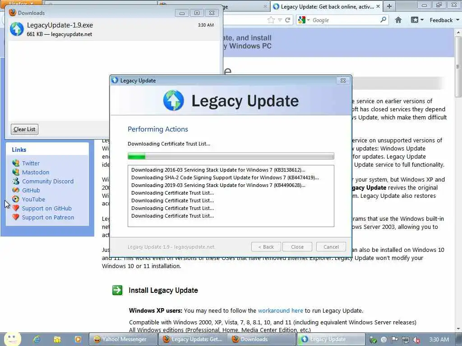
Task: Click the page scrollbar down arrow
Action: point(458,329)
